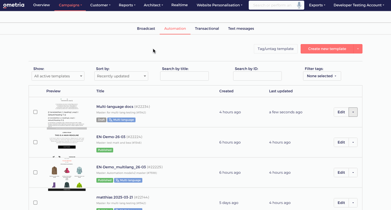This screenshot has height=210, width=391.
Task: Click Multi-language tag on EN-Demo_multilang_26-03 row
Action: tap(128, 180)
